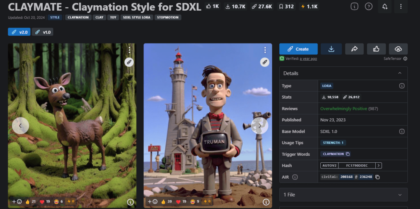The image size is (420, 209).
Task: Click the Overwhelmingly Positive reviews link
Action: pyautogui.click(x=344, y=109)
